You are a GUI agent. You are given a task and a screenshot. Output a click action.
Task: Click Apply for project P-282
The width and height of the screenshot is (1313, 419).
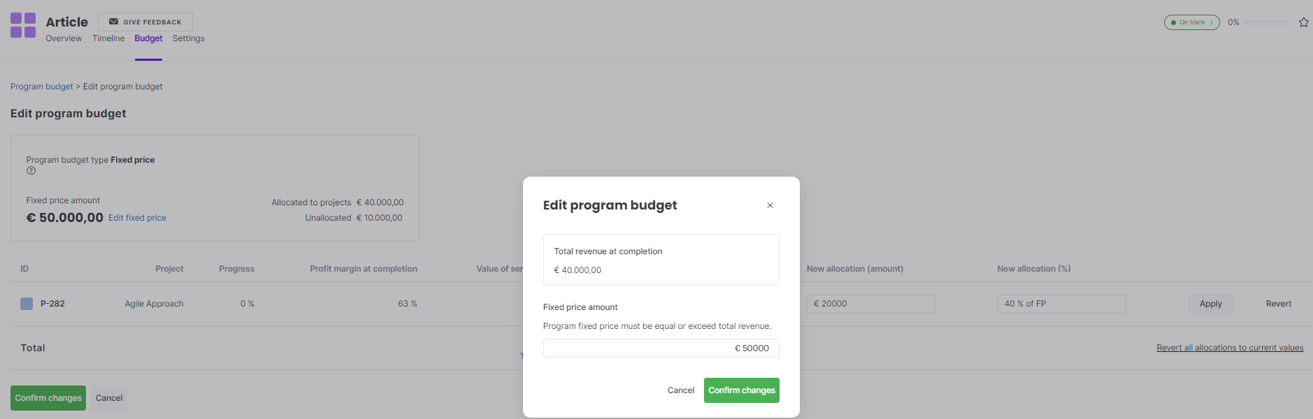pyautogui.click(x=1210, y=304)
